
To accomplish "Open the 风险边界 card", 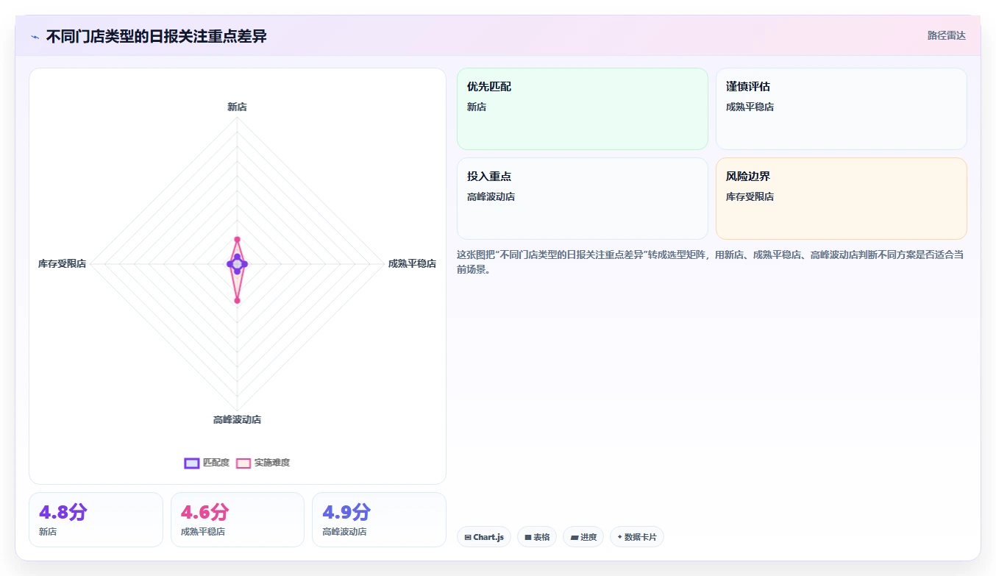I will [x=842, y=199].
